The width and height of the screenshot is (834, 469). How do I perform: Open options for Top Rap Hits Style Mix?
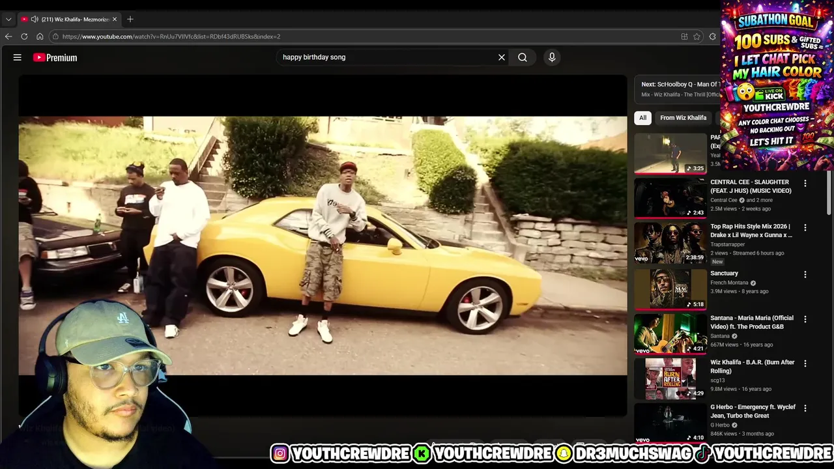tap(805, 228)
